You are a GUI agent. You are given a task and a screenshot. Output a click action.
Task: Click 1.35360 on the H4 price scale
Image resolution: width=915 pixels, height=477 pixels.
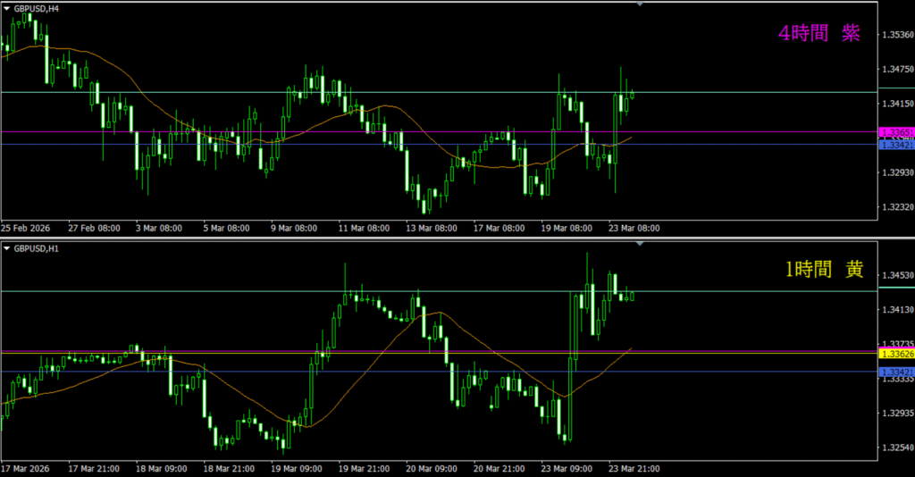click(896, 35)
